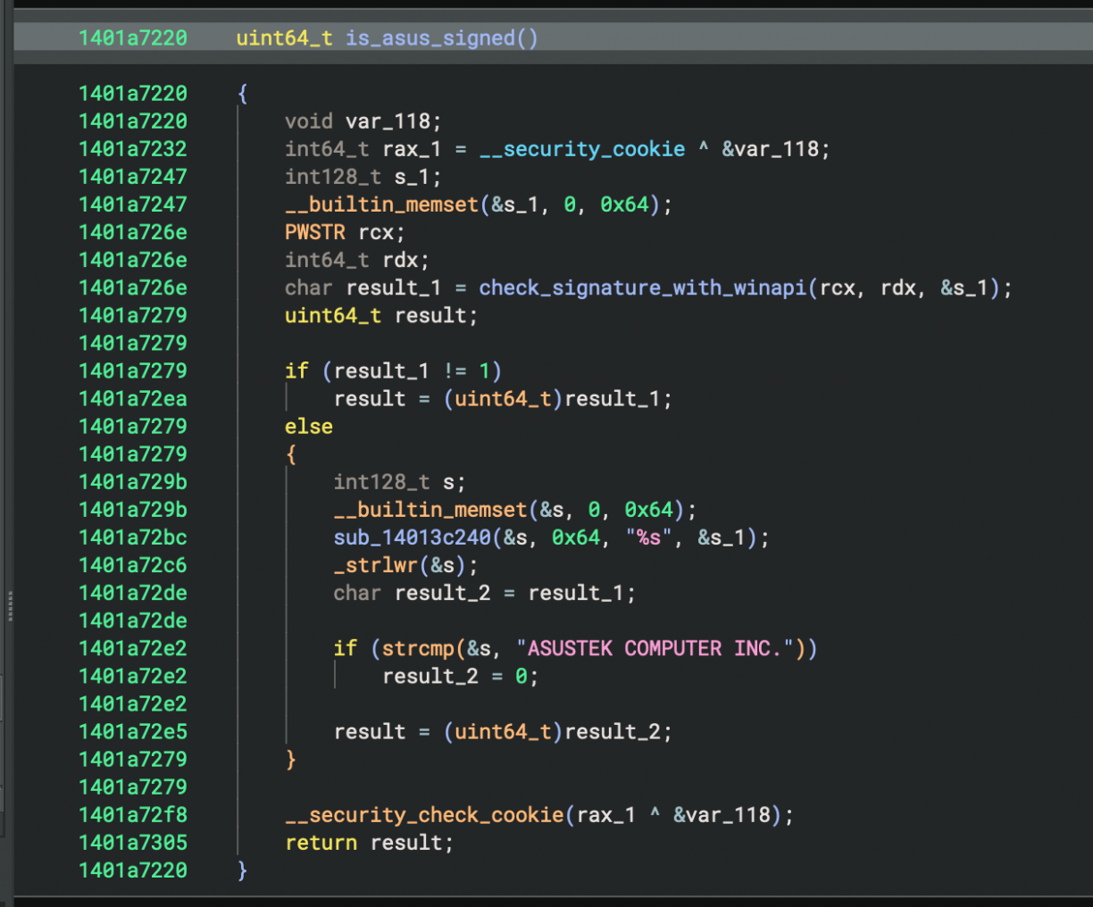This screenshot has width=1093, height=907.
Task: Open the check_signature_with_winapi function call
Action: point(643,287)
